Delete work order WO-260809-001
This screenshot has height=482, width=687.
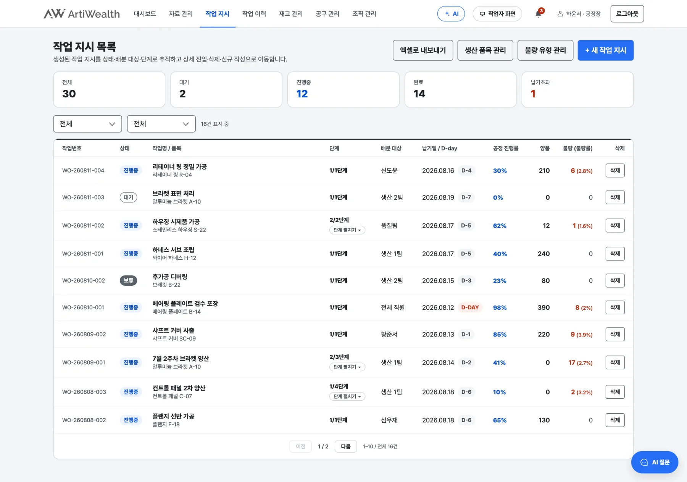coord(615,362)
